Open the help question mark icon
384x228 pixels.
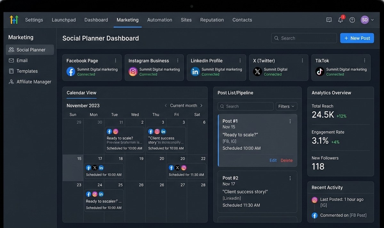352,20
